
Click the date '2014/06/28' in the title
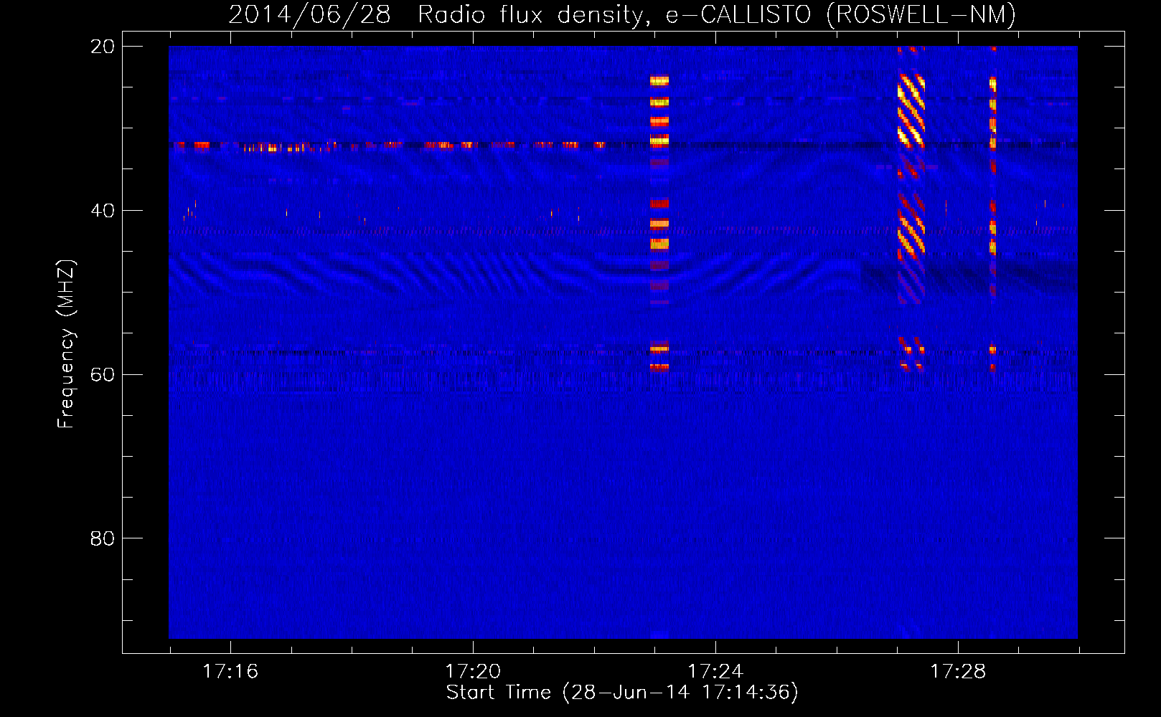point(309,14)
